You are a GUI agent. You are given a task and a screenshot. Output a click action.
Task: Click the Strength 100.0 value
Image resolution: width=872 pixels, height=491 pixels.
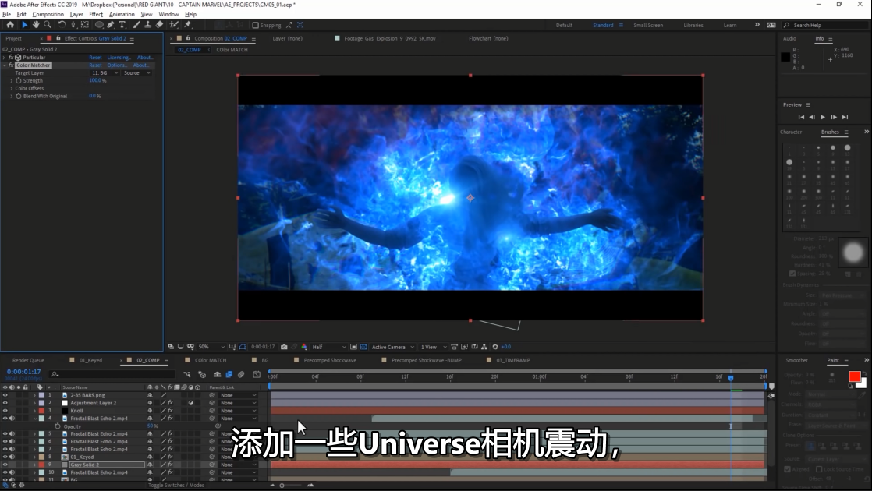coord(96,80)
